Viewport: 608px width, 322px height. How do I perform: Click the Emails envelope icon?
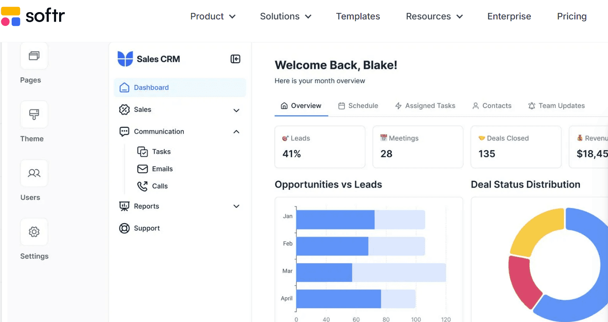click(142, 169)
